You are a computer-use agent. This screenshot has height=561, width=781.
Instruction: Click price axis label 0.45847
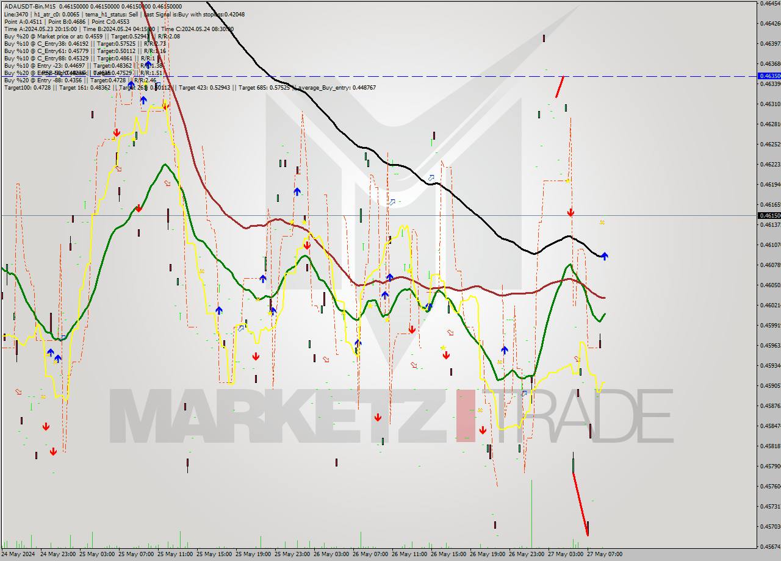769,426
